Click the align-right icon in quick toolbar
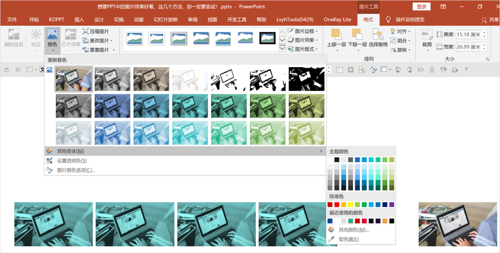500x253 pixels. [x=409, y=70]
